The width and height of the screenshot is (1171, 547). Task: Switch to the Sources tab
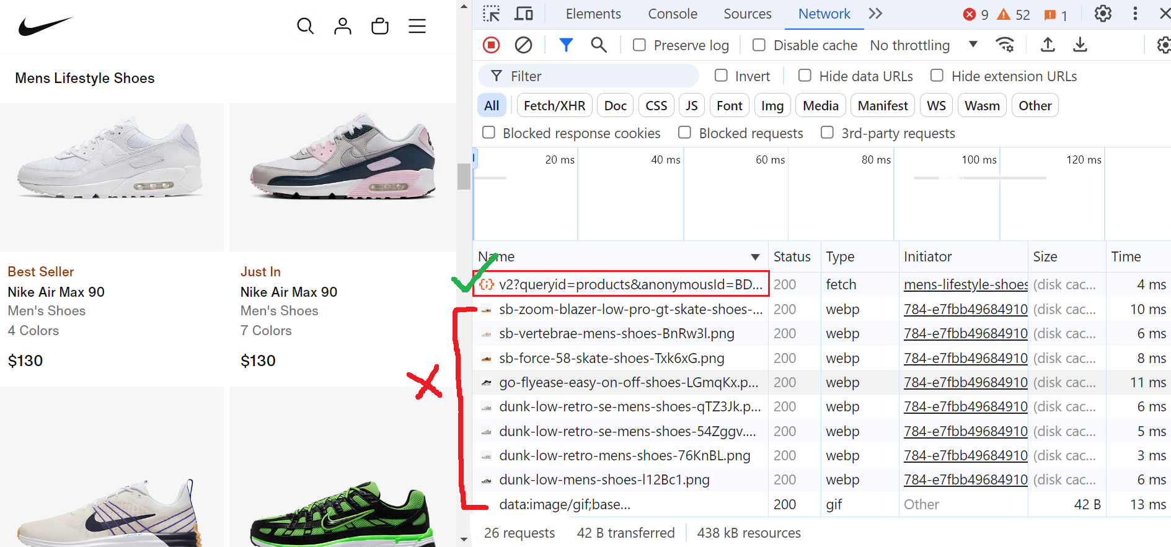748,14
